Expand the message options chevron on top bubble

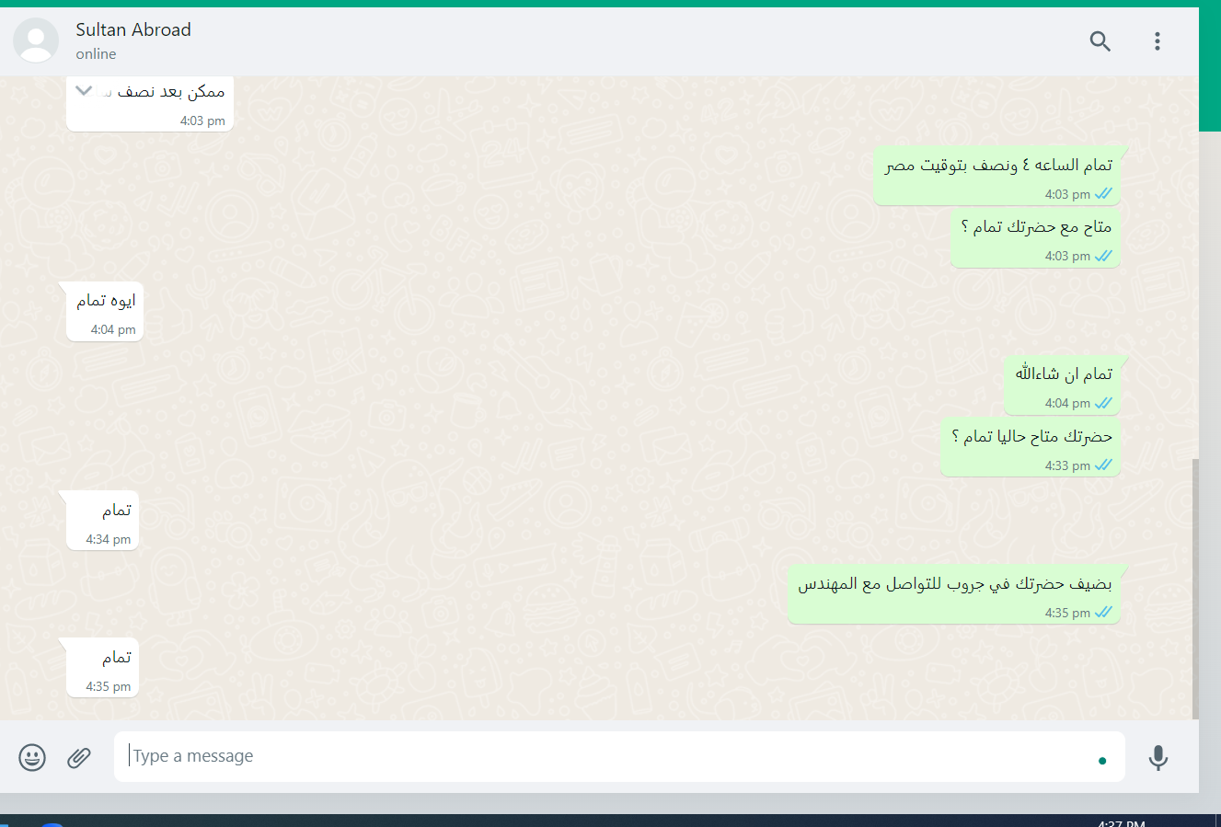point(84,90)
